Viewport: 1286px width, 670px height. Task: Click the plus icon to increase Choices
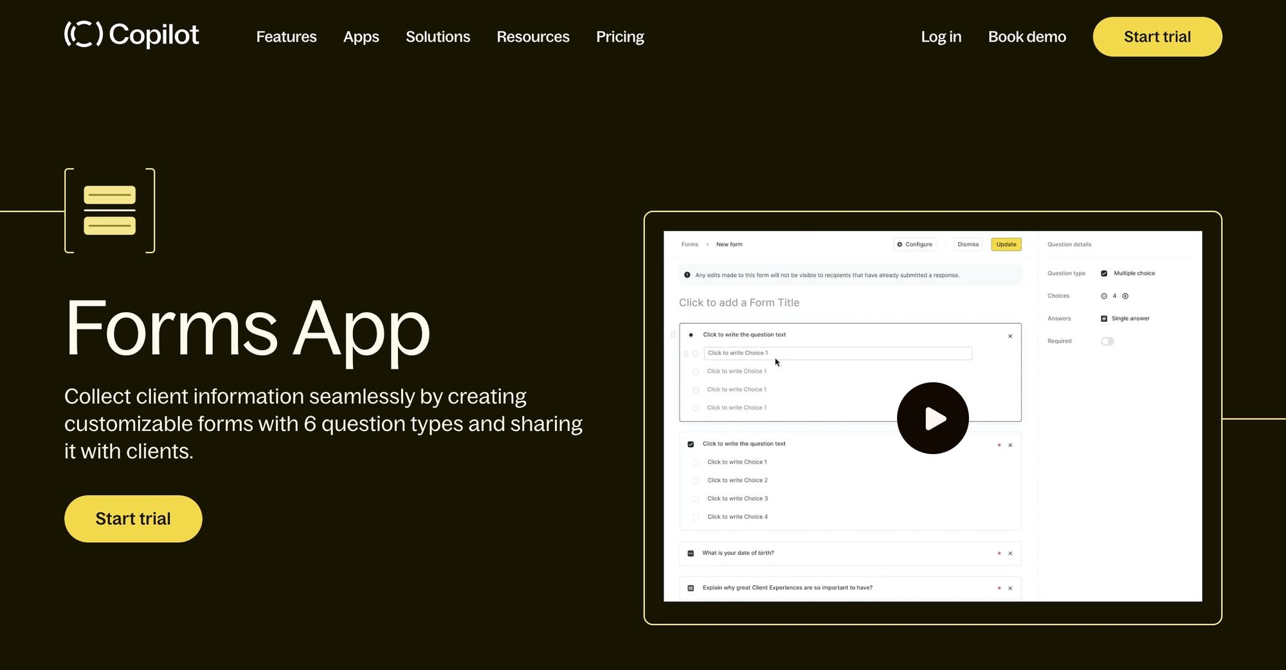1125,296
